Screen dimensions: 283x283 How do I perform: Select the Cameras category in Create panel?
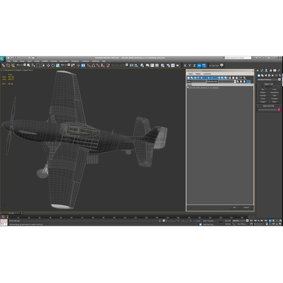coord(269,75)
